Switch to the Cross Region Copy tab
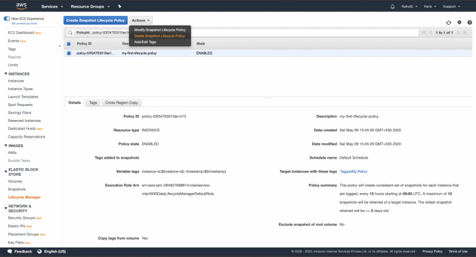Screen dimensions: 476x257 click(122, 102)
